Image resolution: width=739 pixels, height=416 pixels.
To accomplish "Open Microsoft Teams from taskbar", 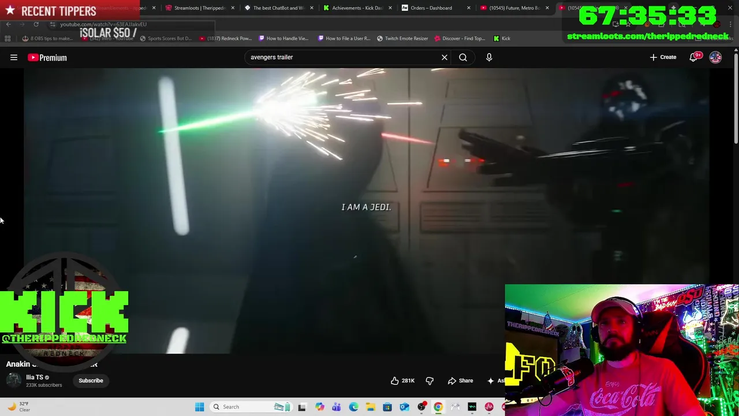I will pos(336,407).
